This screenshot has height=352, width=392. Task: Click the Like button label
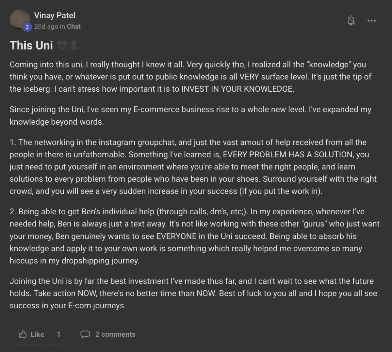coord(38,334)
